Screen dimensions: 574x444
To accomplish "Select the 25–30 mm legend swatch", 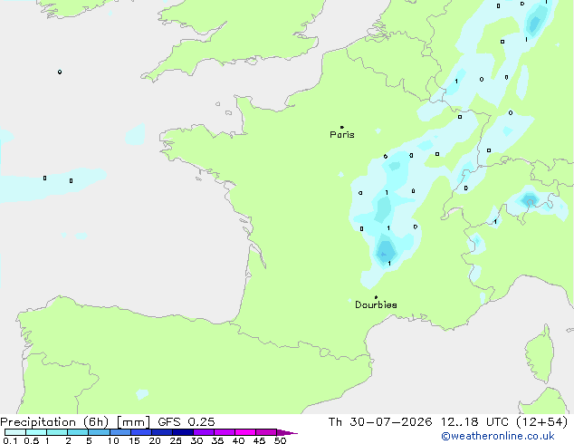I will [183, 432].
